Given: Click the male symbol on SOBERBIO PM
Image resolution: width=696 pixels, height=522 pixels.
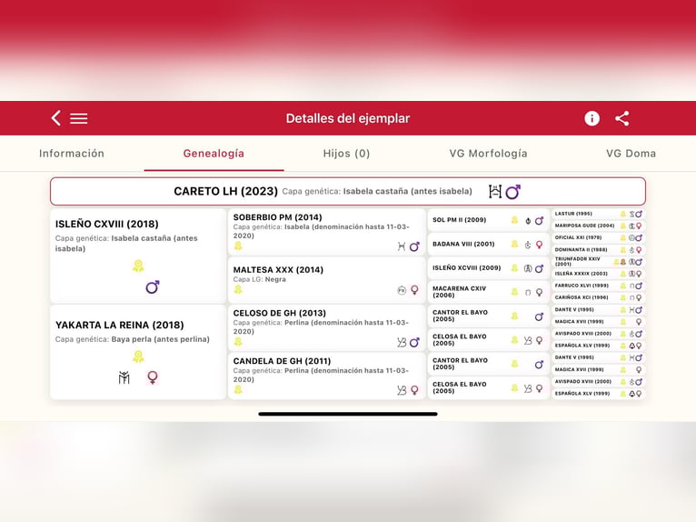Looking at the screenshot, I should pos(414,246).
